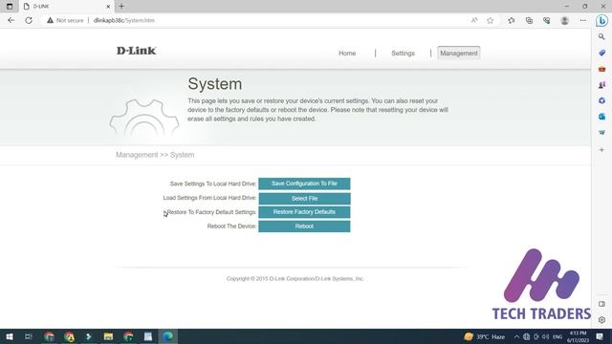The image size is (612, 344).
Task: Open the Settings menu
Action: tap(403, 54)
